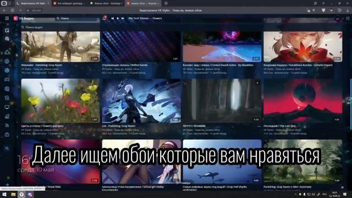The width and height of the screenshot is (352, 198).
Task: Open the Flowers and bees video thumbnail
Action: tap(61, 101)
